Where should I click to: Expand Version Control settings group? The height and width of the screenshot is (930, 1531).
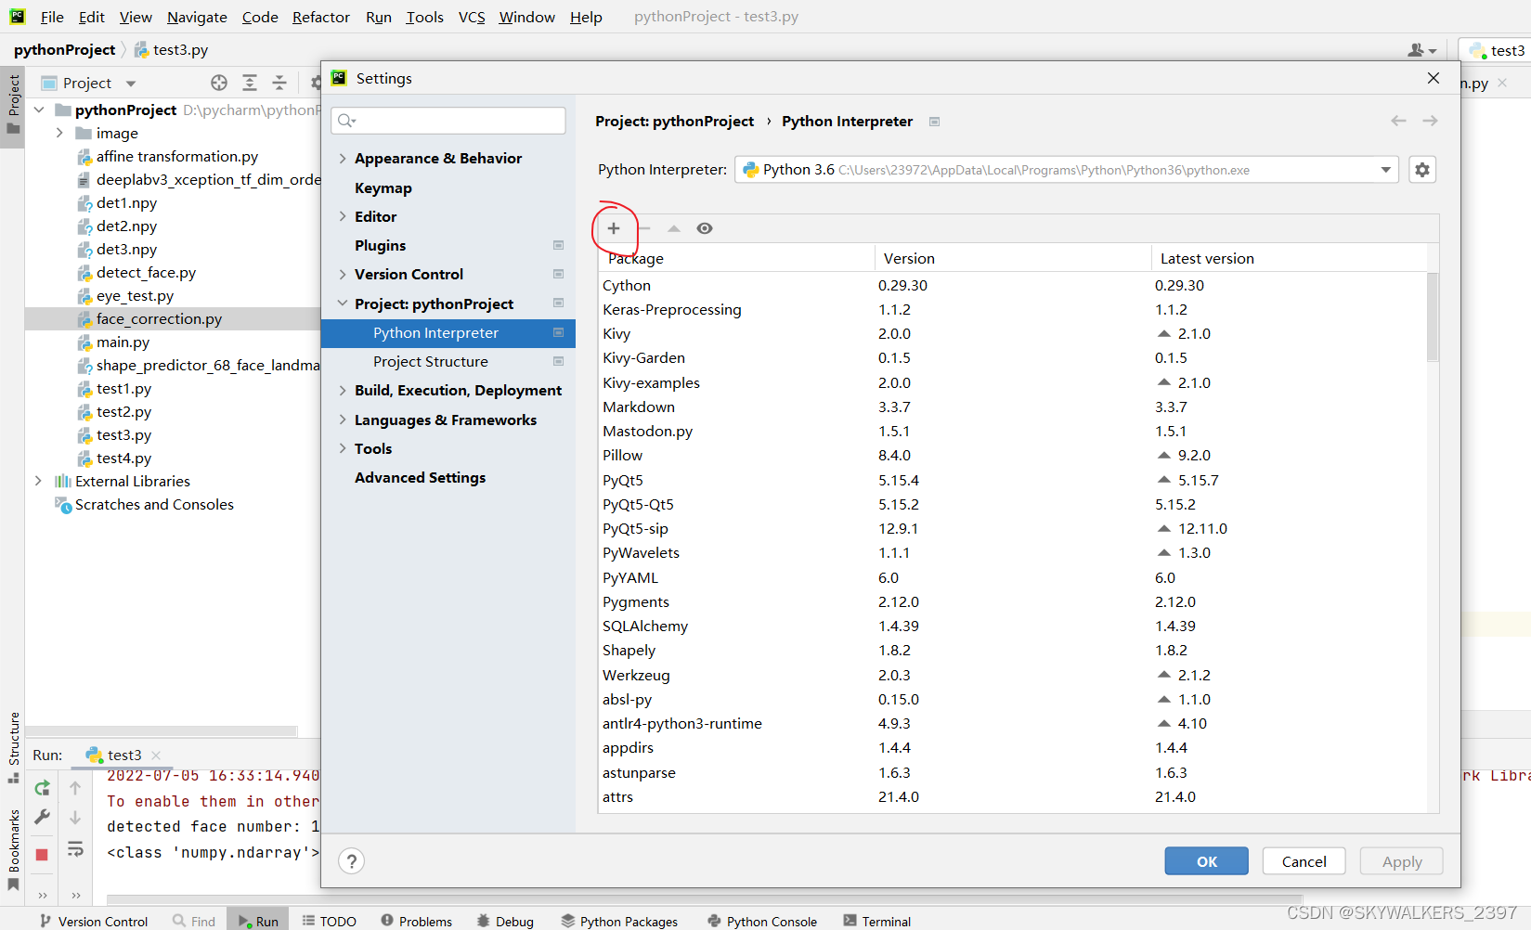[x=343, y=275]
